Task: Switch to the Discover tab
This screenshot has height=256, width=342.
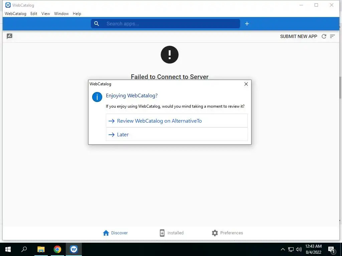Action: [x=115, y=233]
